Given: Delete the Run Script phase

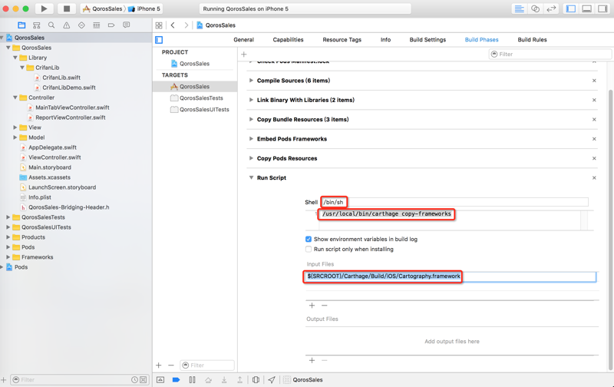Looking at the screenshot, I should point(594,178).
